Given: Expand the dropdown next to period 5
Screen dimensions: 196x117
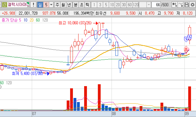Looking at the screenshot, I should click(51, 5).
